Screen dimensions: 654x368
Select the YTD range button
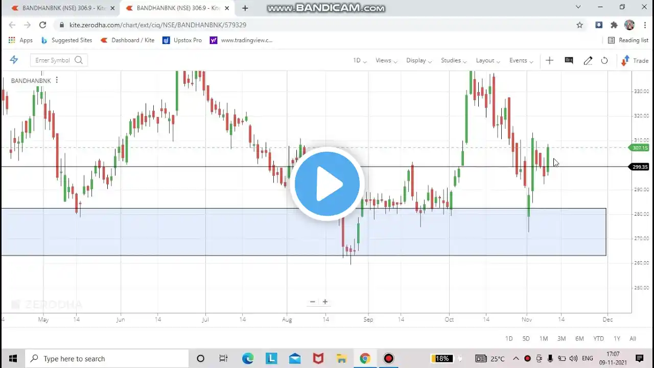[x=598, y=338]
